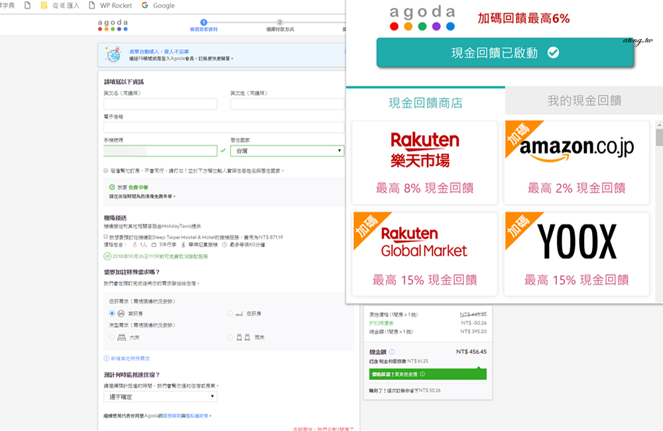Click the cashback popup vertical scrollbar
The height and width of the screenshot is (431, 663).
(x=659, y=137)
